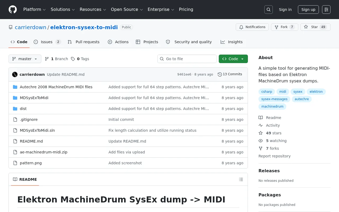The height and width of the screenshot is (212, 339).
Task: Click the fork icon beside 7 forks
Action: point(261,148)
